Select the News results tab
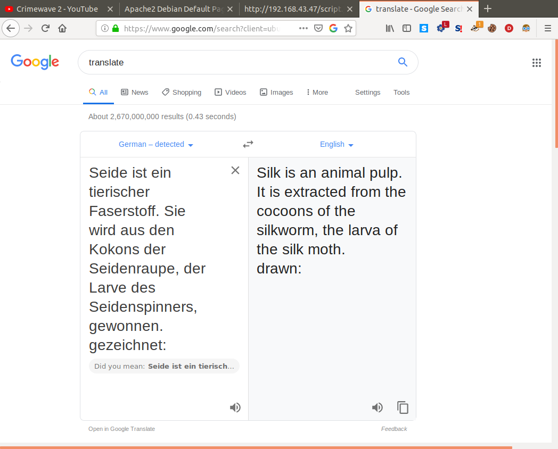This screenshot has width=558, height=449. [135, 93]
